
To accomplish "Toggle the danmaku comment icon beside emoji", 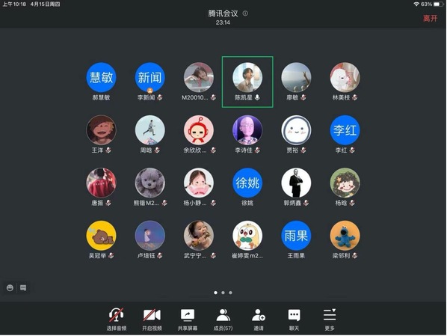I will [23, 288].
